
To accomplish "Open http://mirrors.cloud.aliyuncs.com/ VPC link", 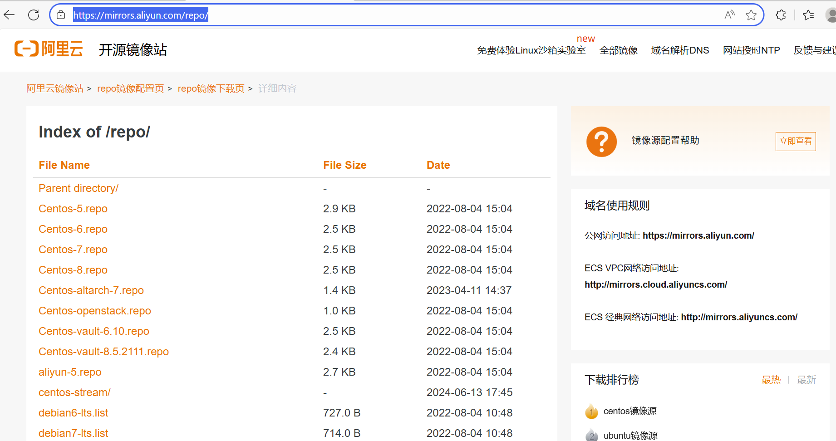I will pyautogui.click(x=656, y=284).
